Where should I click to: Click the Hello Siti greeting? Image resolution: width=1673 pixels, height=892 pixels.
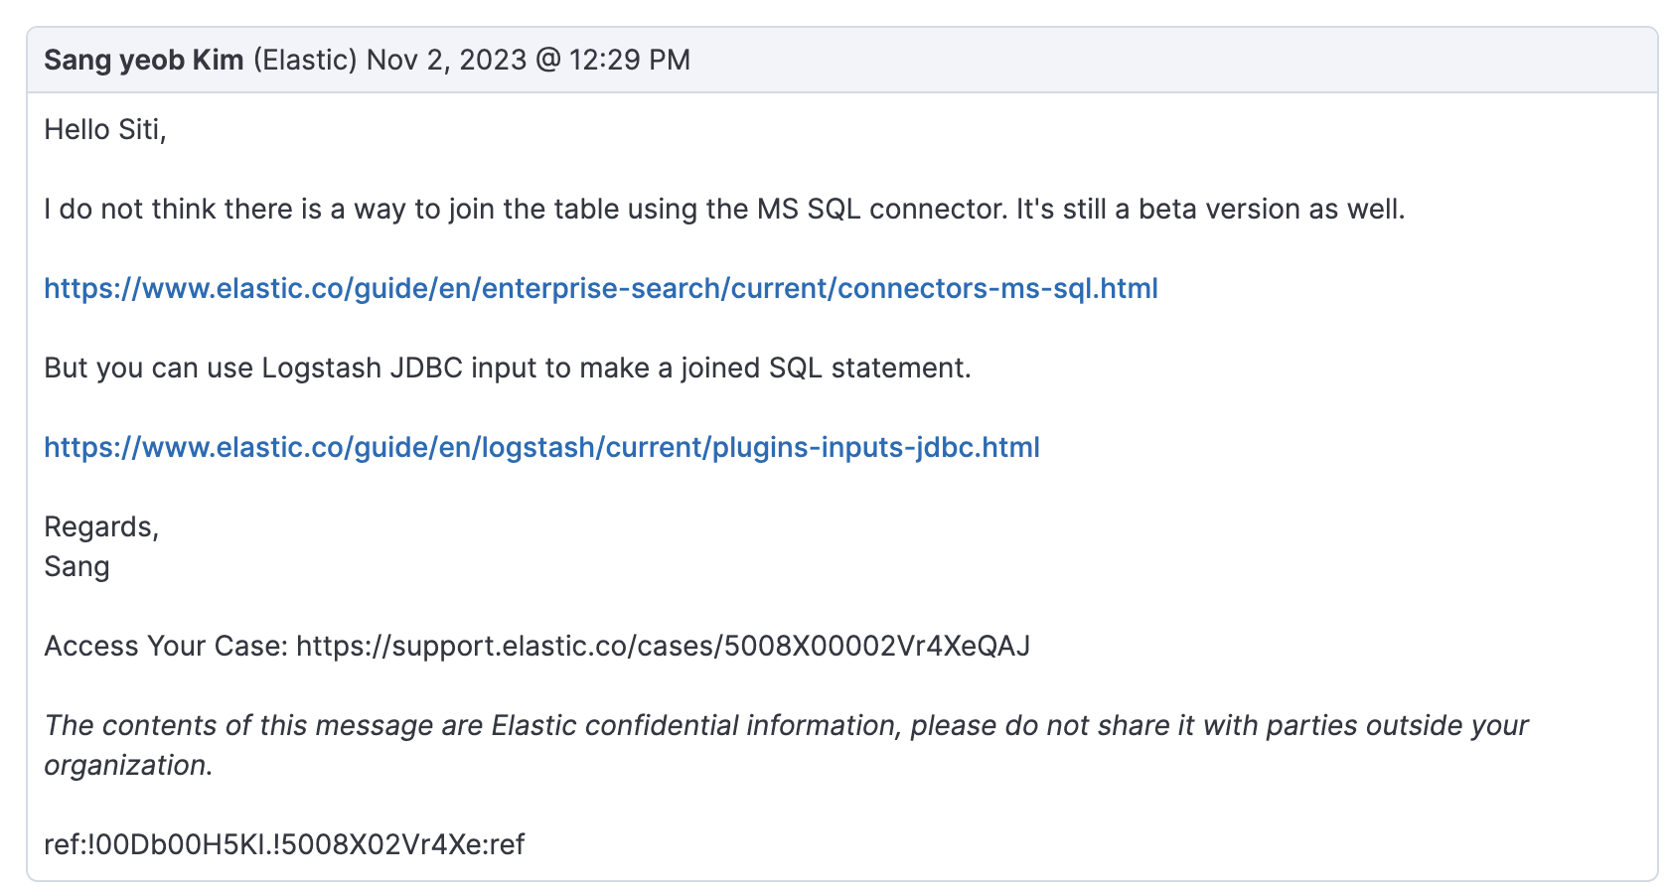click(105, 130)
